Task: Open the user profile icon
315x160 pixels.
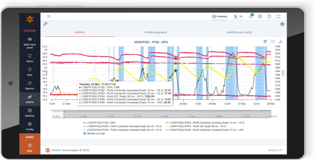Action: 260,16
